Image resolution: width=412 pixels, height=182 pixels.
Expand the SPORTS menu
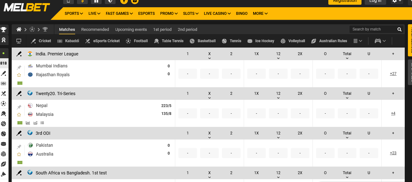click(74, 14)
